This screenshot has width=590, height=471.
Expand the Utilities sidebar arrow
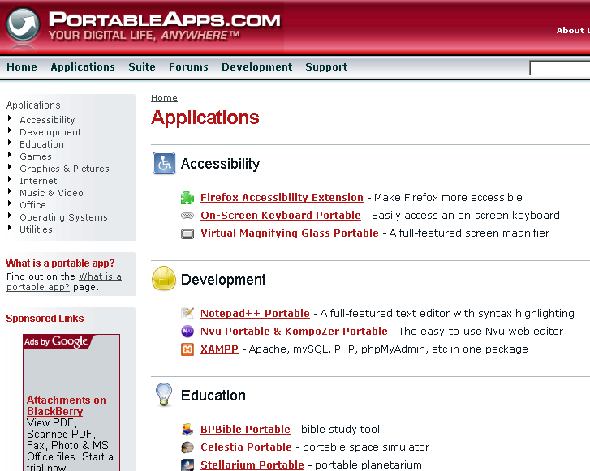pos(10,228)
